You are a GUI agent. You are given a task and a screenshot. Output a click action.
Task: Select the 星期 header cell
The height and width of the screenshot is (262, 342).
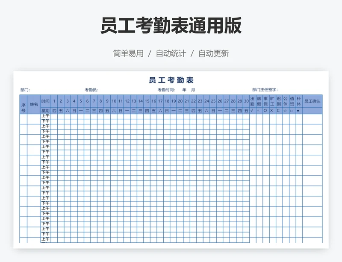[45, 111]
